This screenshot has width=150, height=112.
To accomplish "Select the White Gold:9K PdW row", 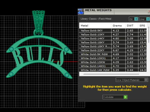I will (x=113, y=54).
